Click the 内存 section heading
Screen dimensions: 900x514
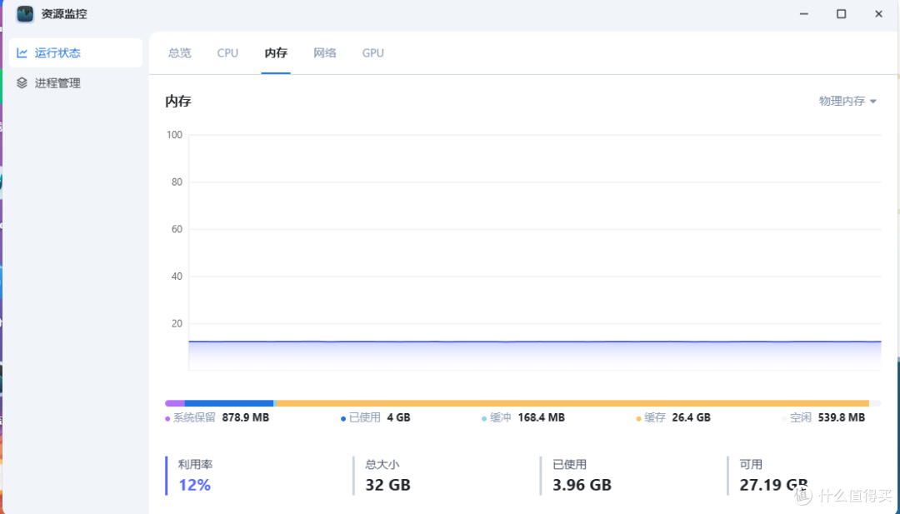click(178, 102)
